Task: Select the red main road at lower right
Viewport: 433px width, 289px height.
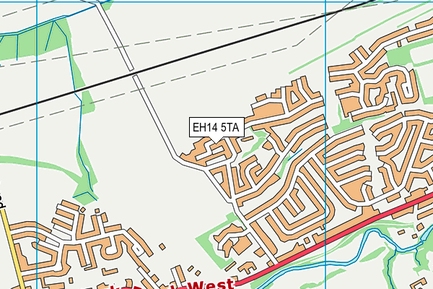Action: (333, 238)
